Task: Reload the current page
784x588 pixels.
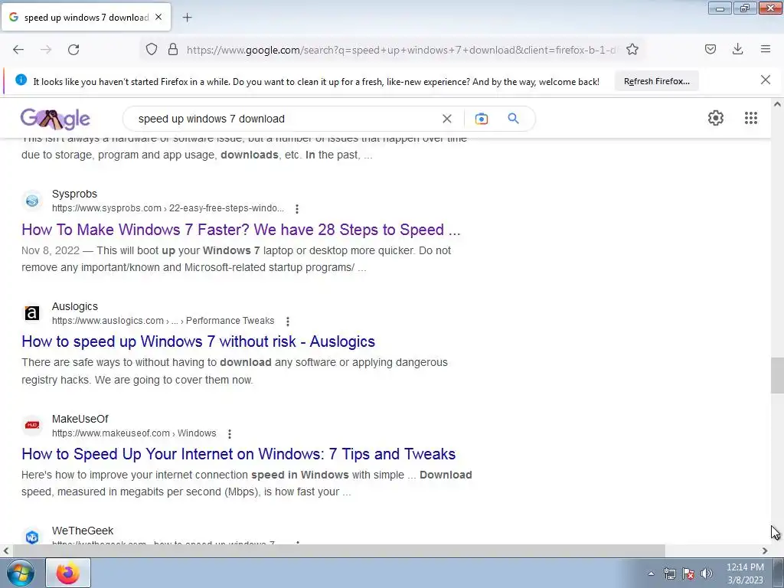Action: tap(73, 50)
